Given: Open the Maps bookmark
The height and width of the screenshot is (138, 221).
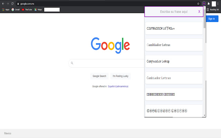Looking at the screenshot, I should (38, 10).
